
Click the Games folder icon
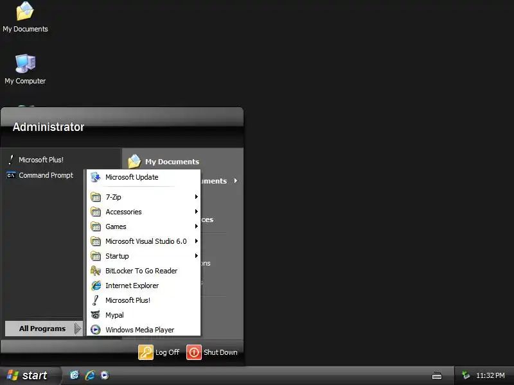tap(95, 227)
